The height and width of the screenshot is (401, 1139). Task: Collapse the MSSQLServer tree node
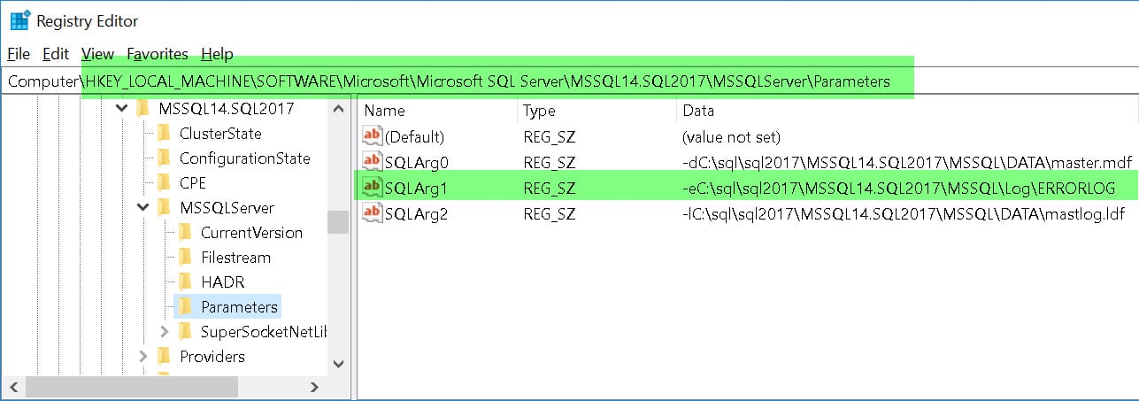(142, 208)
